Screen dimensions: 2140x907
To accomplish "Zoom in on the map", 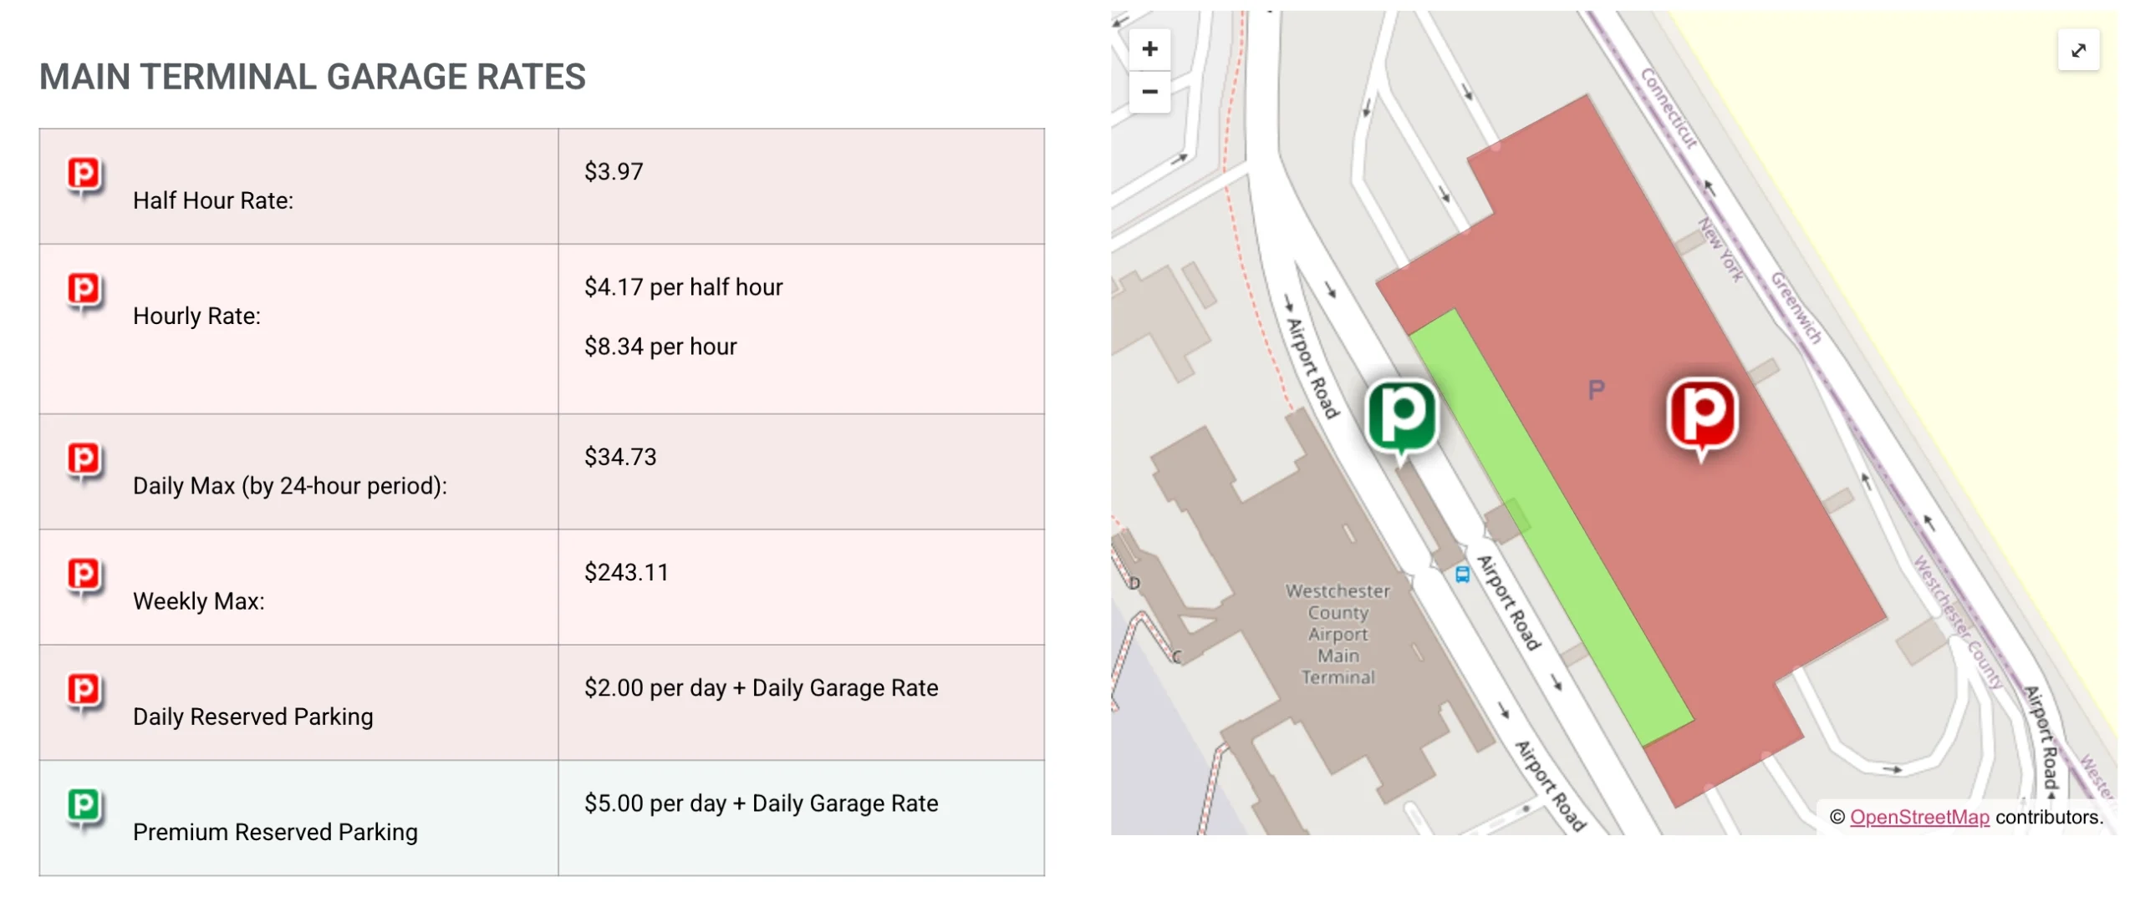I will (x=1150, y=48).
